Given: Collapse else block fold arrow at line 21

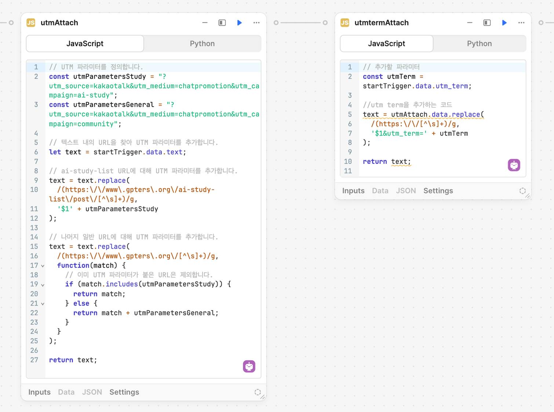Looking at the screenshot, I should [x=43, y=304].
